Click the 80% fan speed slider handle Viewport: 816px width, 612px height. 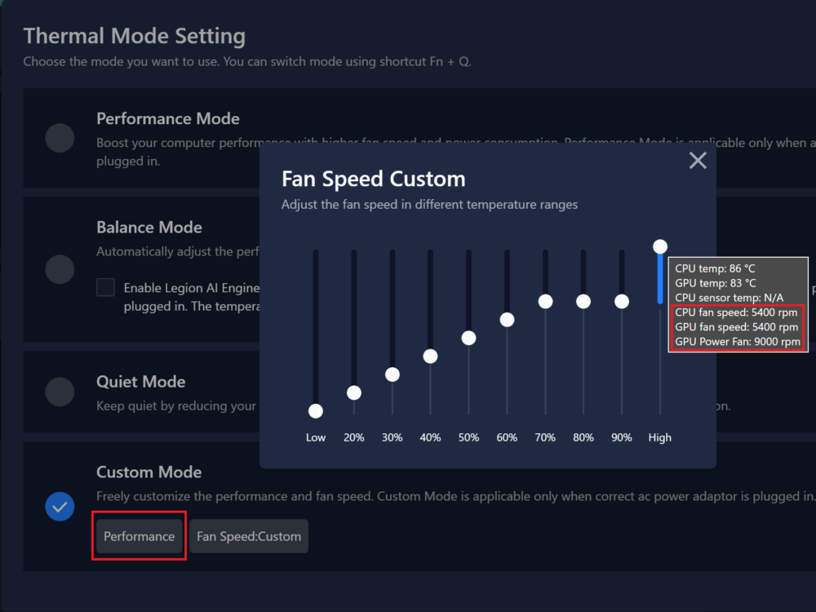(x=583, y=301)
